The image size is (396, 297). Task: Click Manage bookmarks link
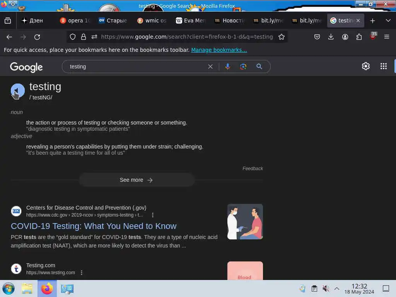pos(219,50)
